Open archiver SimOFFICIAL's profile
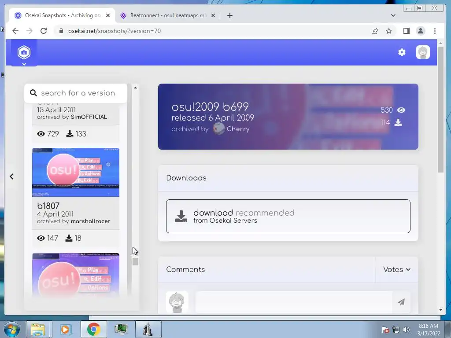This screenshot has height=338, width=451. pyautogui.click(x=89, y=117)
